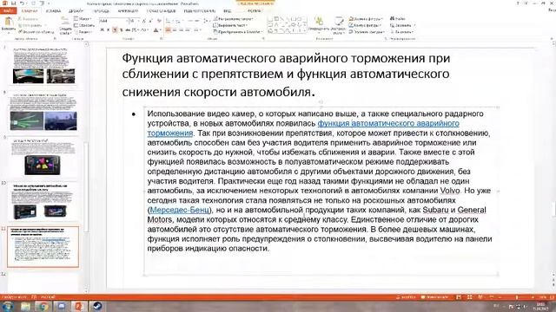Viewport: 556px width, 312px height.
Task: Open the Вид ribbon tab
Action: [x=228, y=11]
